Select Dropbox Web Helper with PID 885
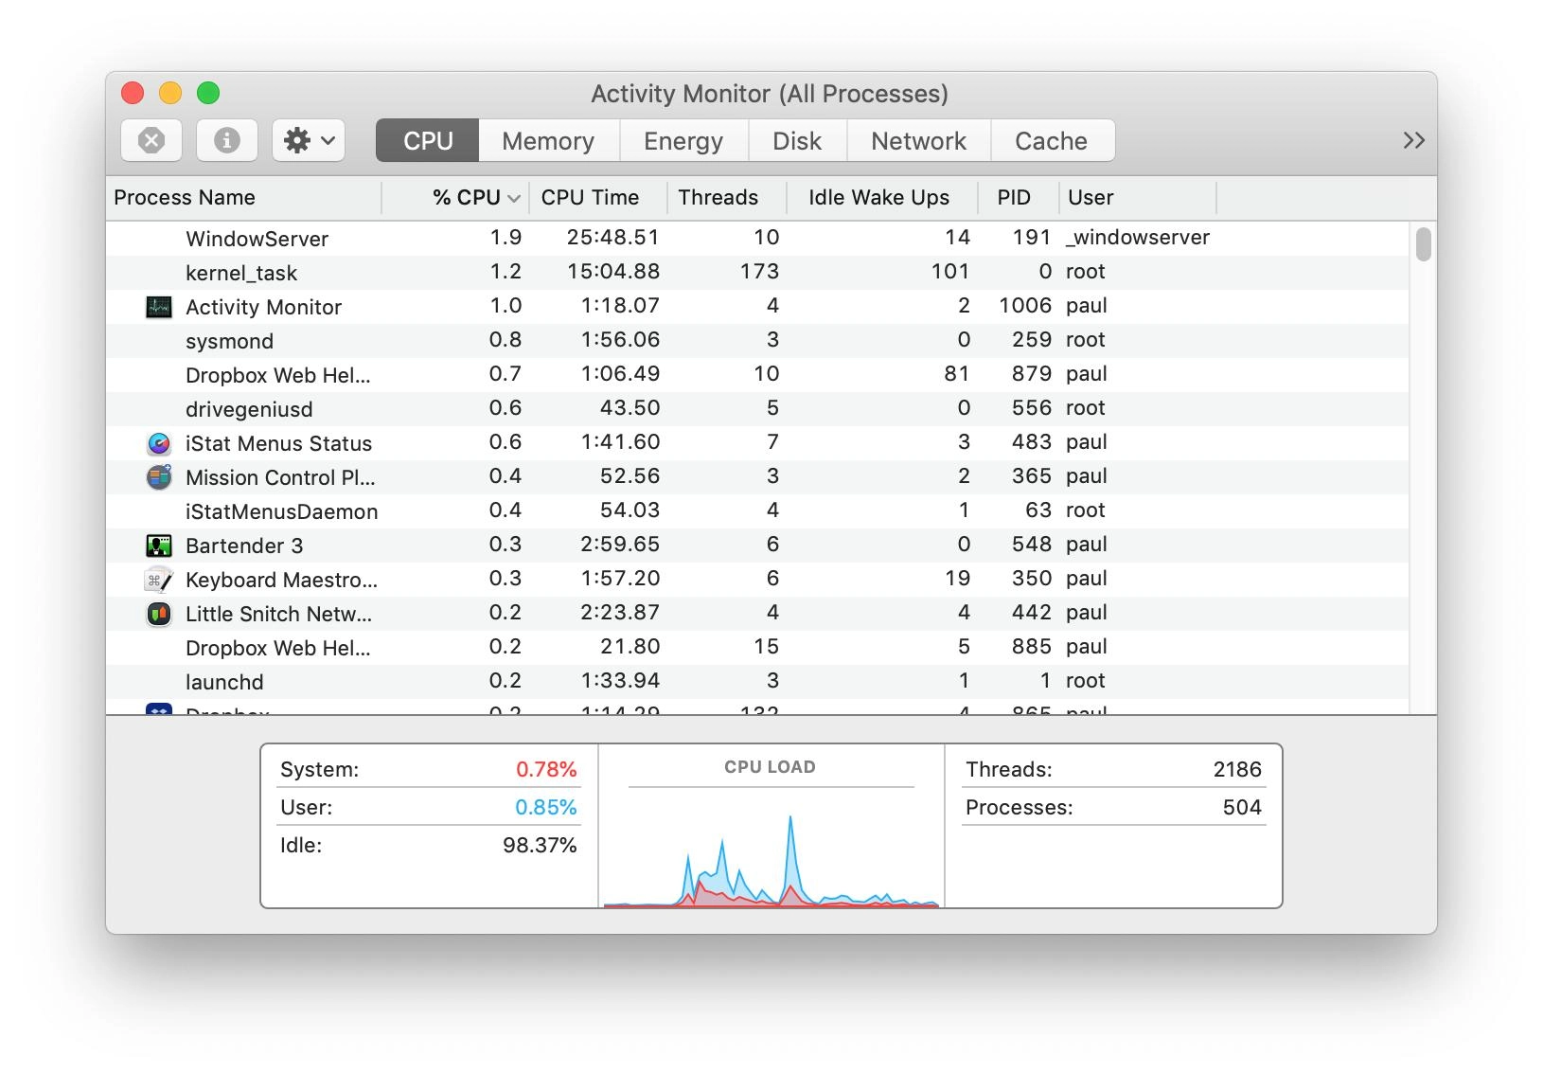Screen dimensions: 1543x1074 757,647
